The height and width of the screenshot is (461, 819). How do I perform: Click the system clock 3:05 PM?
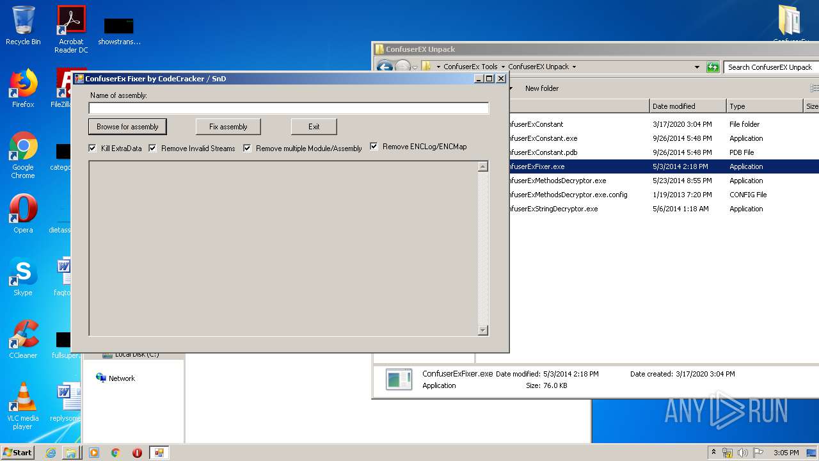click(786, 453)
